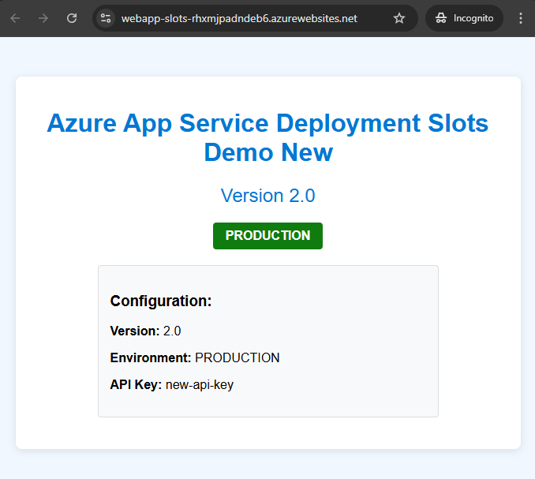Click the 'Environment: PRODUCTION' line
The height and width of the screenshot is (479, 535).
[x=195, y=358]
